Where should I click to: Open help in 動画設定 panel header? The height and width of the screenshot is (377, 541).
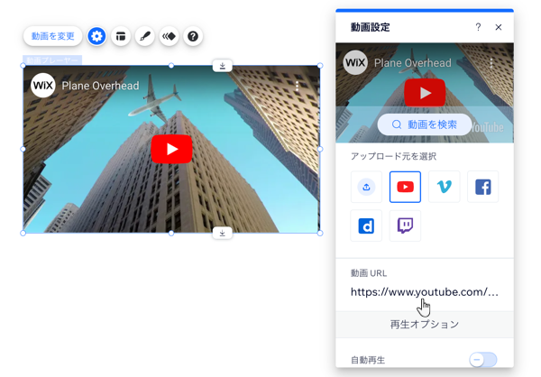[478, 27]
